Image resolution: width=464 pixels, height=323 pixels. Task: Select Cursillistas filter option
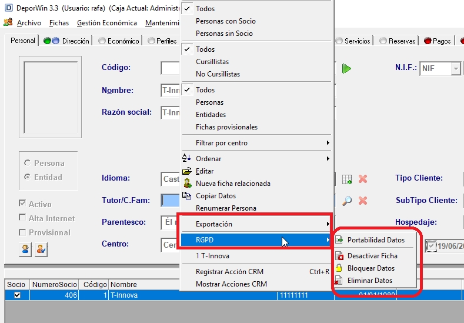212,62
